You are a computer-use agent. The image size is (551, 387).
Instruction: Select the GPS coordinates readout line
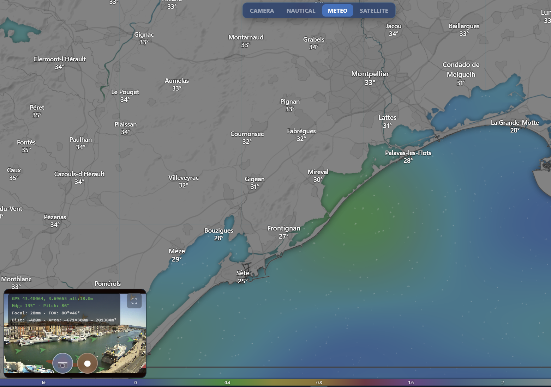coord(53,299)
